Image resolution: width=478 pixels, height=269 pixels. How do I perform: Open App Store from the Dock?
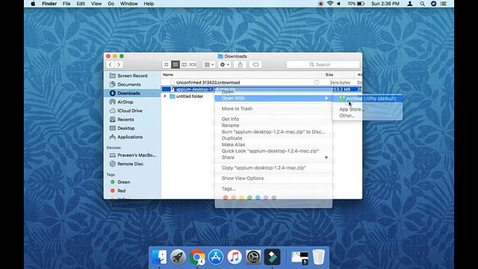pyautogui.click(x=216, y=257)
